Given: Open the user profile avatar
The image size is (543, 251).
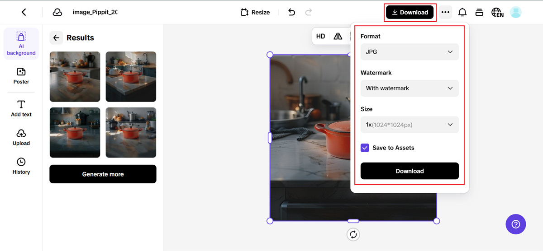Looking at the screenshot, I should pos(516,12).
